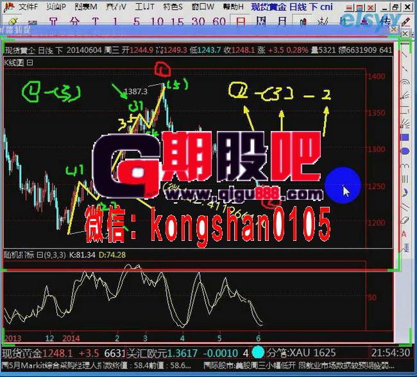Screen dimensions: 417x377
Task: Select the fan lines tool
Action: [405, 96]
